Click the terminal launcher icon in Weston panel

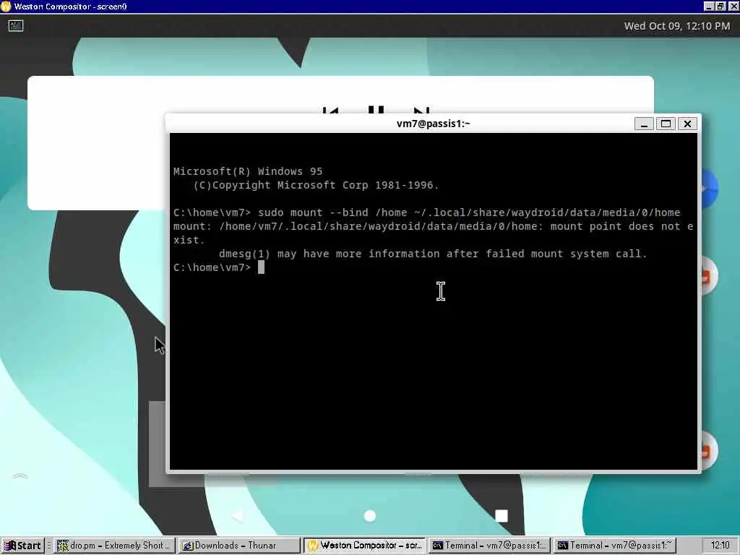pos(16,26)
